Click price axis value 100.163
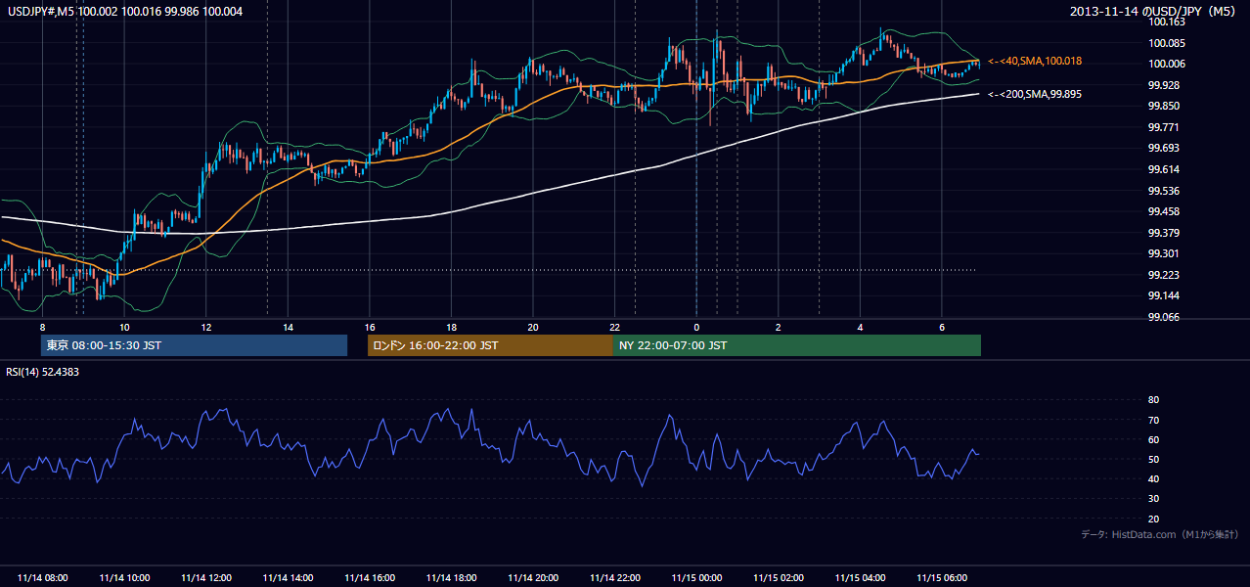 1168,23
